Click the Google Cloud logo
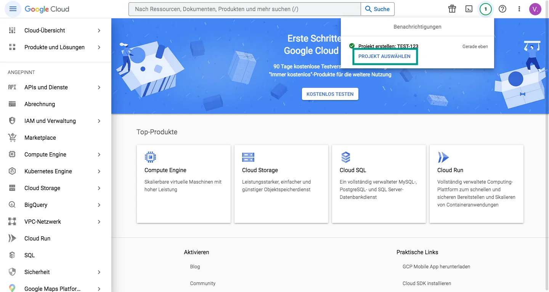This screenshot has height=292, width=549. [x=47, y=9]
